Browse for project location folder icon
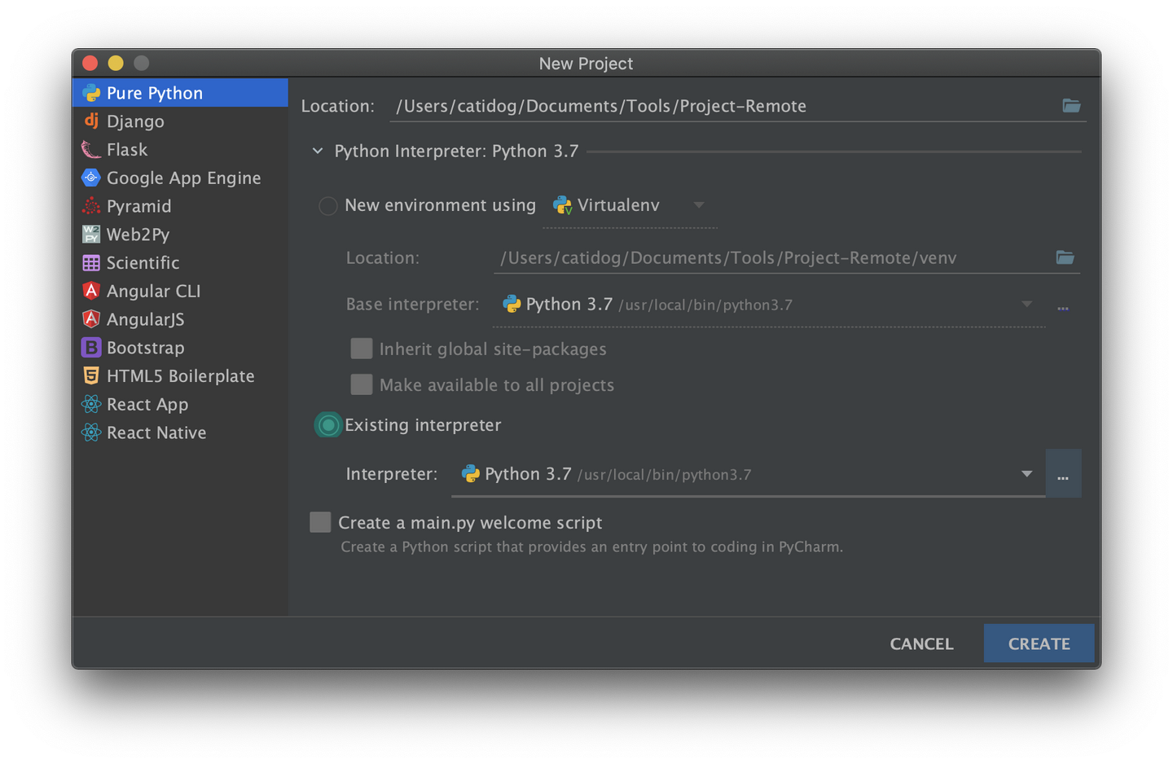The image size is (1173, 764). pyautogui.click(x=1071, y=106)
